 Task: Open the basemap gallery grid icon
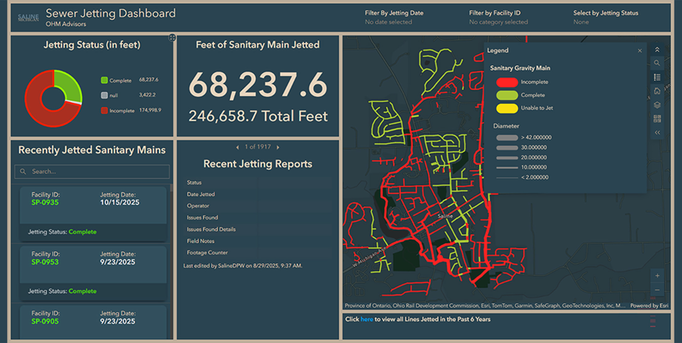(657, 119)
